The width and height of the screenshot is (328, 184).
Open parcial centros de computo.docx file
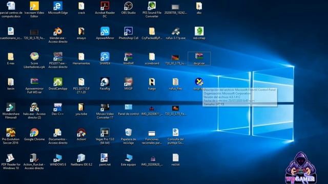11,9
